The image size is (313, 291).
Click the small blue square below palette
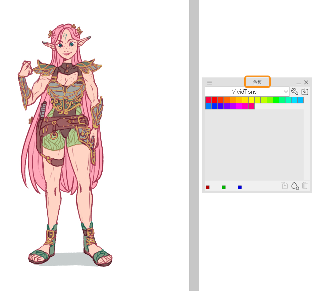(x=240, y=187)
